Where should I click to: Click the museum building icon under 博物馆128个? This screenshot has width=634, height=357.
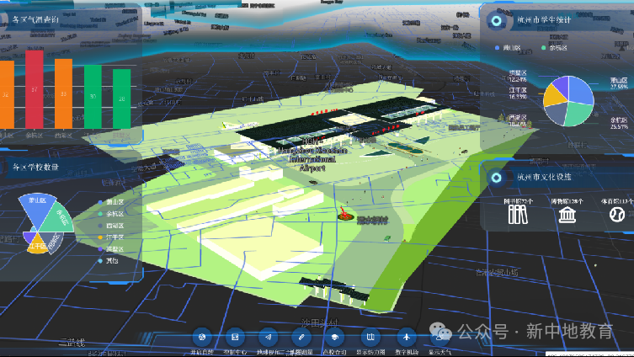coord(567,215)
